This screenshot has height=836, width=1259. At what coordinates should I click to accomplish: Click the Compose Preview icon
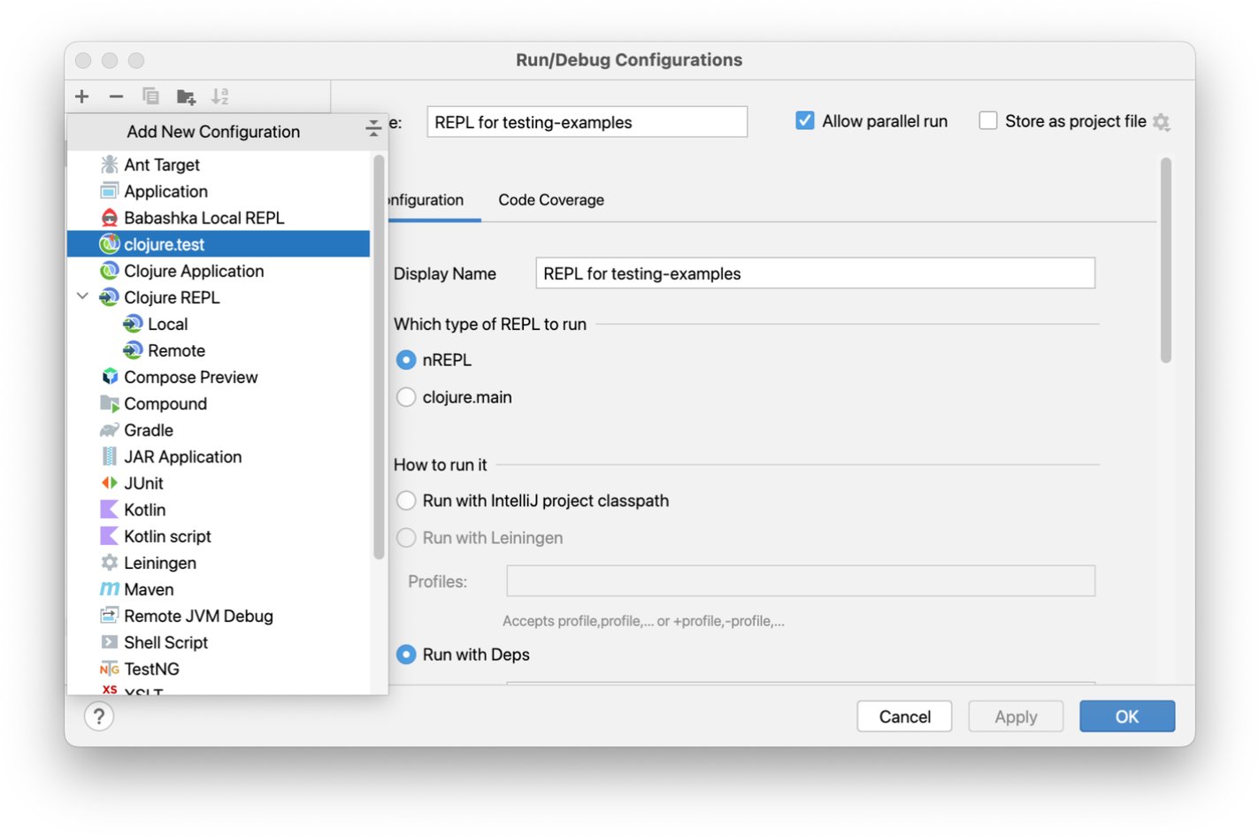(x=109, y=377)
